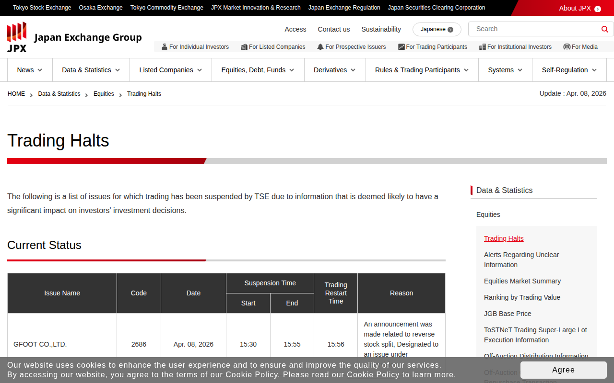614x383 pixels.
Task: Click the search magnifier icon
Action: click(x=604, y=29)
